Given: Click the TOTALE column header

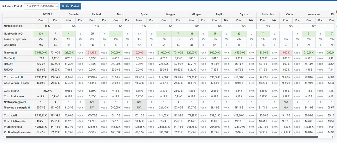Looking at the screenshot, I should [47, 14].
